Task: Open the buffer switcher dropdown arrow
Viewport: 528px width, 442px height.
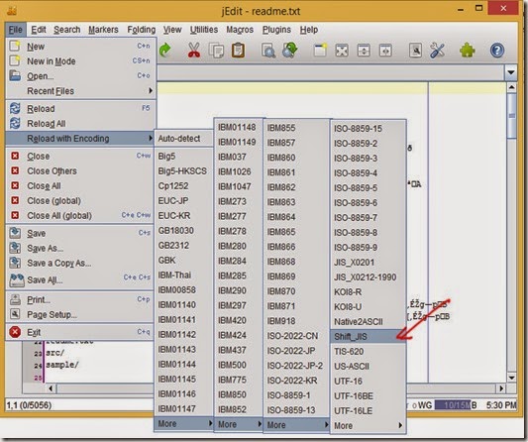Action: click(x=511, y=72)
